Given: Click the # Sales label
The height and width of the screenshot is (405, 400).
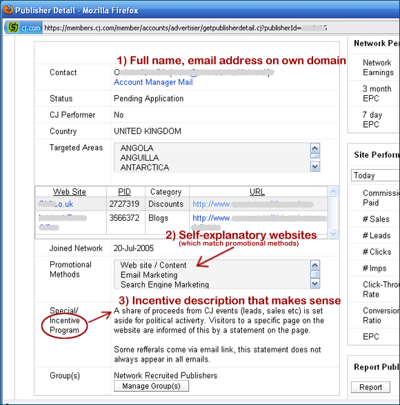Looking at the screenshot, I should click(376, 219).
